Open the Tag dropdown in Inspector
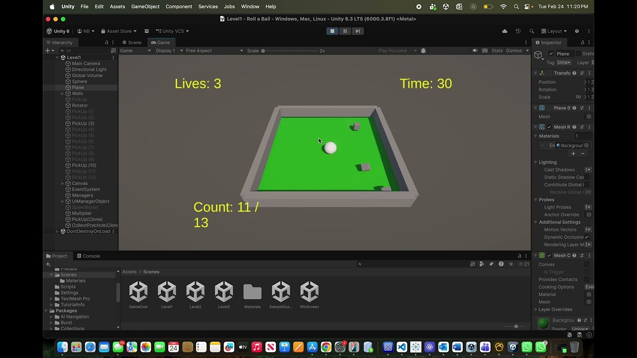Viewport: 637px width, 358px height. pyautogui.click(x=564, y=63)
